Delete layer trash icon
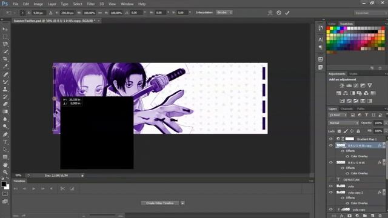This screenshot has width=388, height=218. coord(380,216)
